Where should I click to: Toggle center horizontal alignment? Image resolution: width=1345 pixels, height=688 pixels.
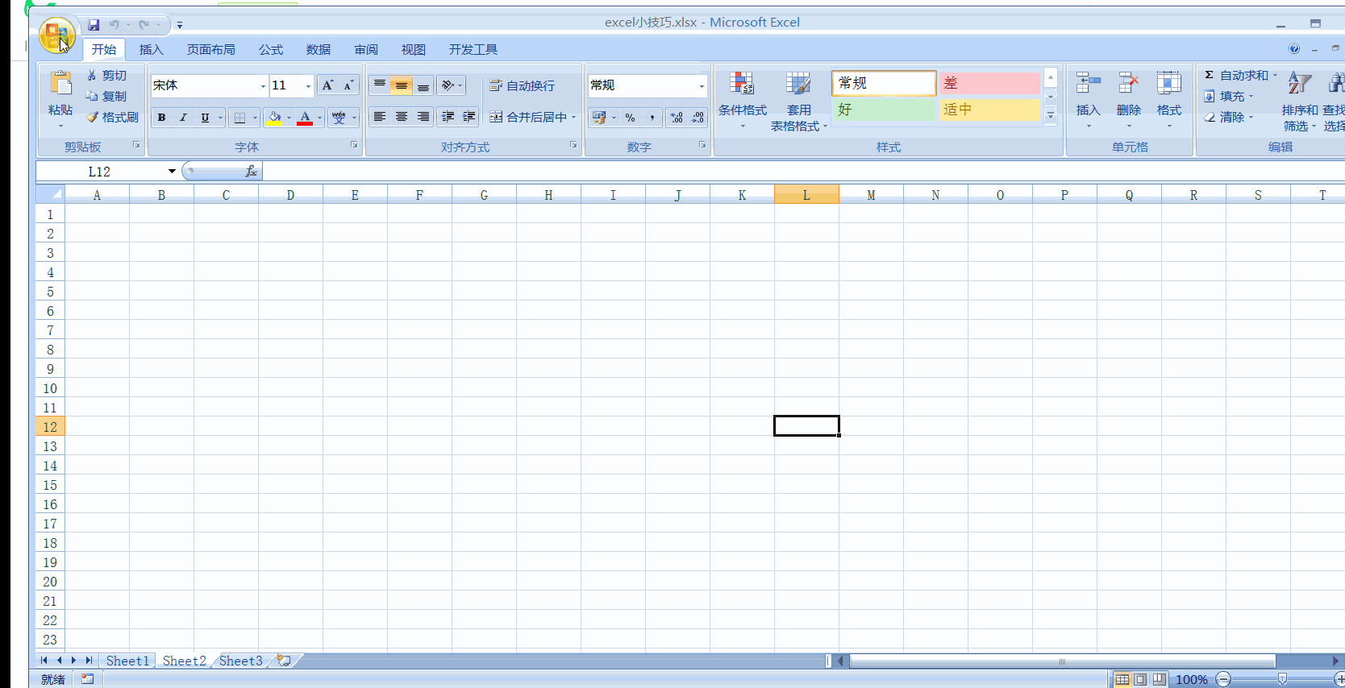pyautogui.click(x=402, y=117)
